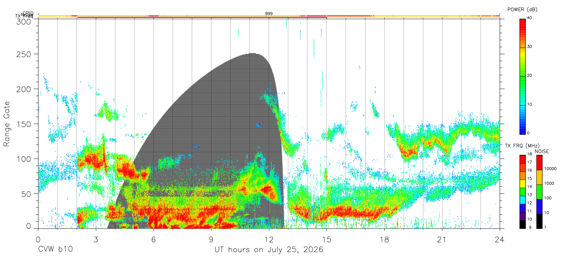Select the 40 tick on power colorbar
This screenshot has height=259, width=562.
(x=530, y=18)
